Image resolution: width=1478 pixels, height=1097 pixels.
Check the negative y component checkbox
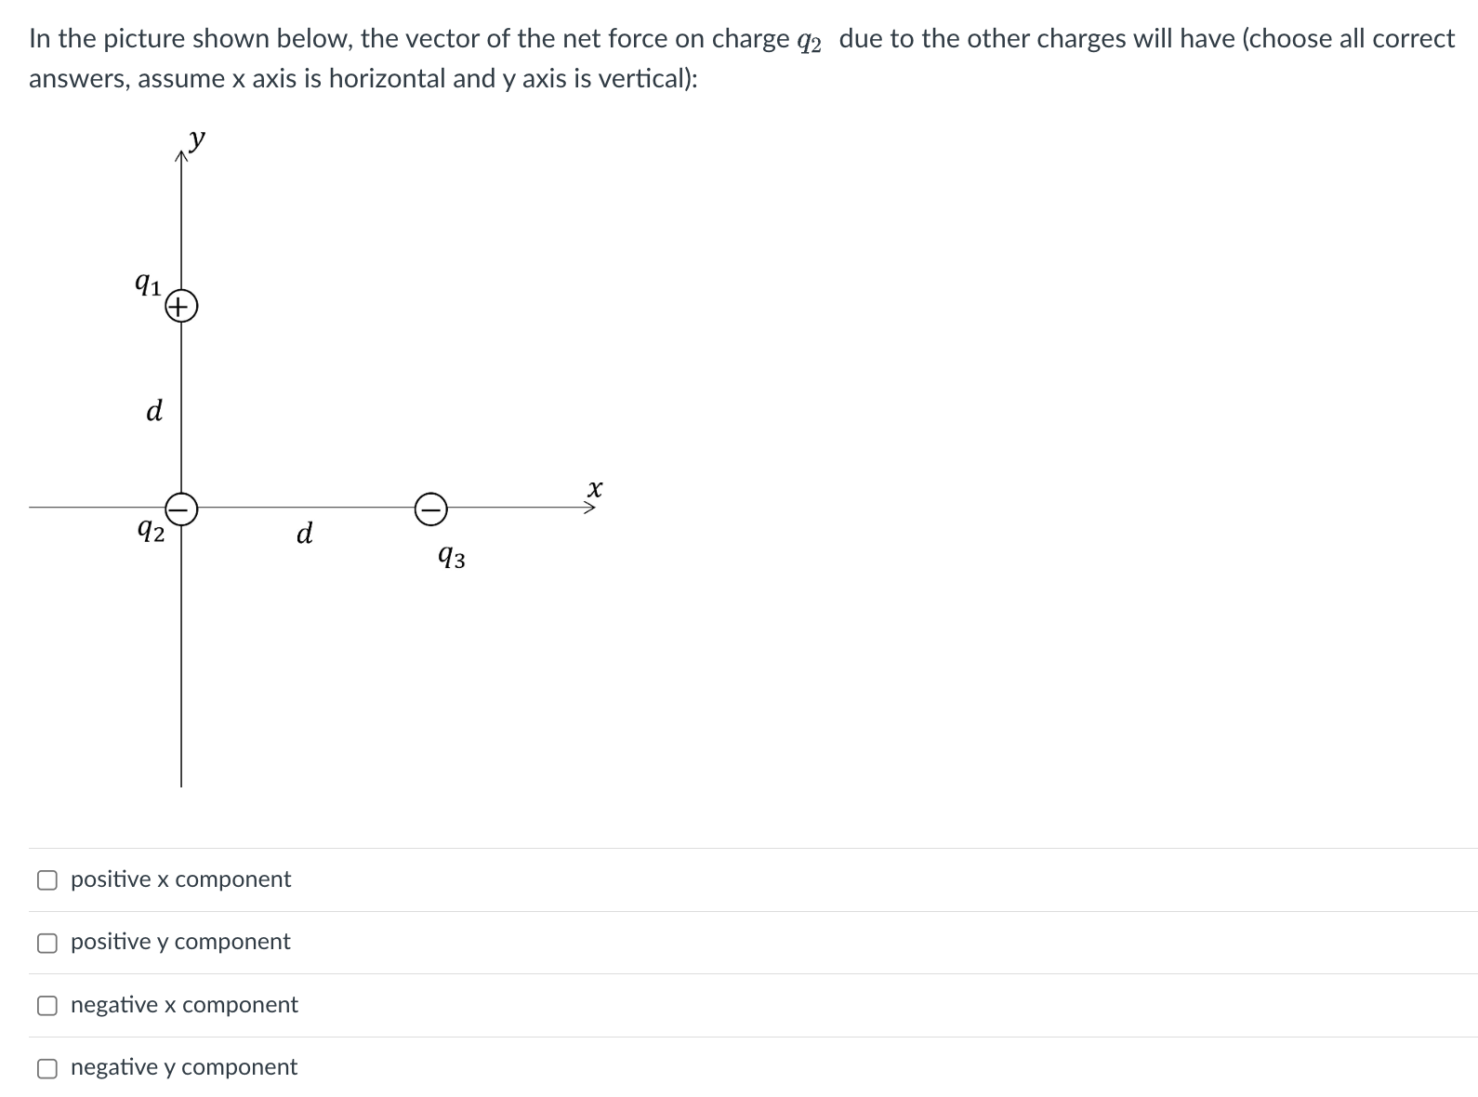47,1068
